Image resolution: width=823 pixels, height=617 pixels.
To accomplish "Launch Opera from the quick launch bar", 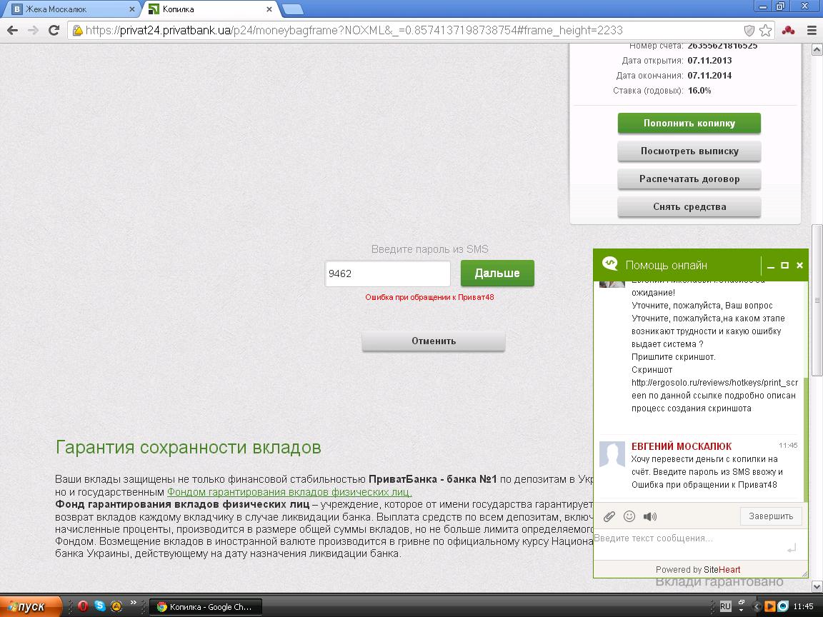I will [x=82, y=606].
